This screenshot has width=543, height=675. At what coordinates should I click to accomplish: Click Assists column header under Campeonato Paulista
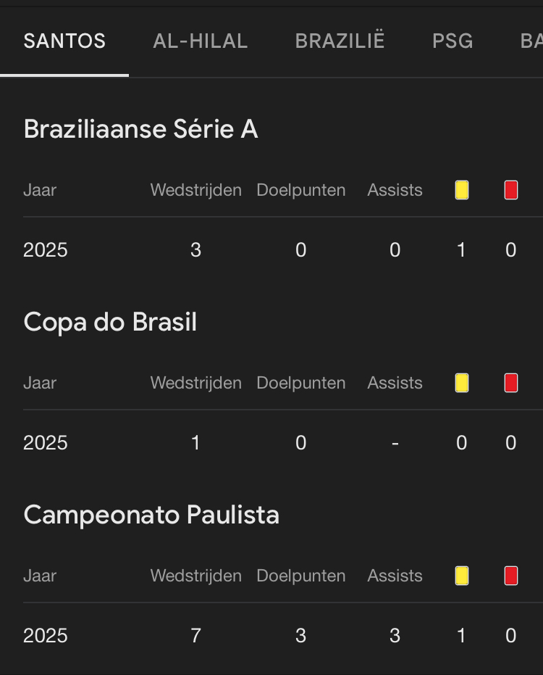click(x=395, y=576)
